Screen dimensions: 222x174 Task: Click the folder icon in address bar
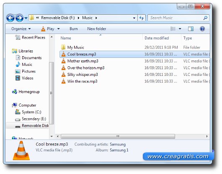click(32, 18)
